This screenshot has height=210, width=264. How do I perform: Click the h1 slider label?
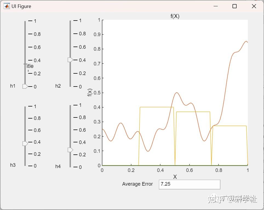point(13,86)
